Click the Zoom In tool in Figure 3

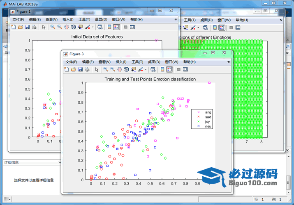pos(106,70)
